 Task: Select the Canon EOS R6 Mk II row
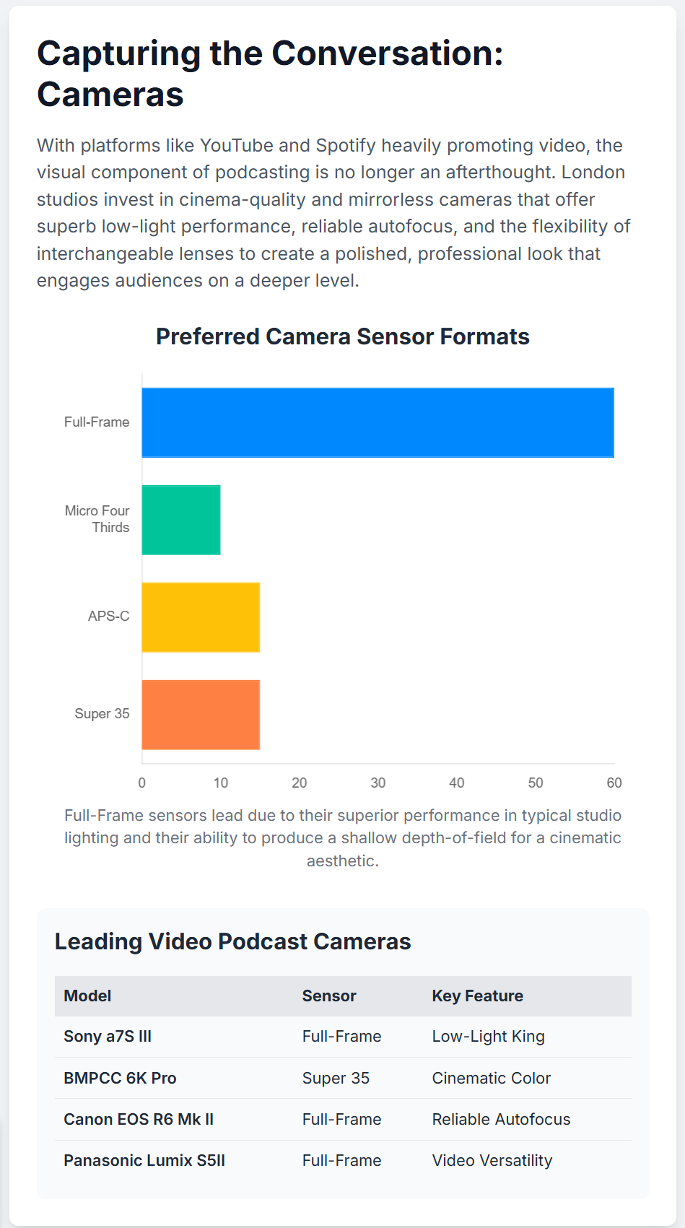pyautogui.click(x=343, y=1120)
